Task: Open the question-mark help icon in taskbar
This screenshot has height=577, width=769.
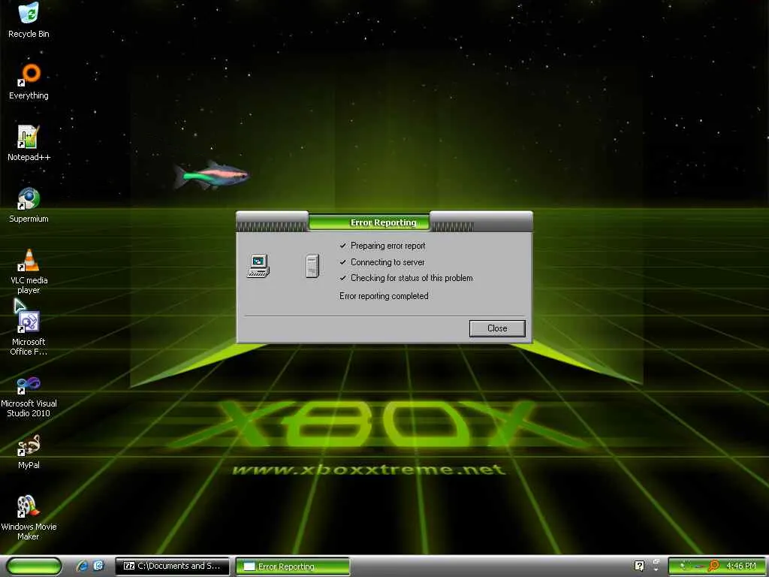Action: tap(639, 566)
